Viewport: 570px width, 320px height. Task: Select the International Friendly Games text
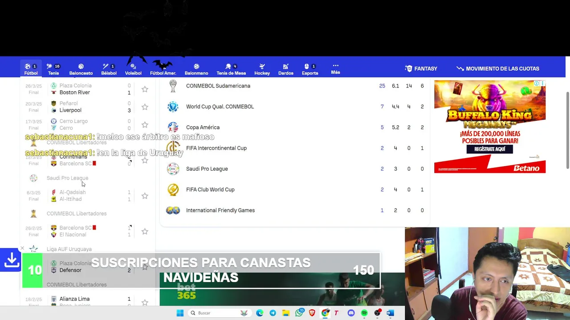pos(220,210)
